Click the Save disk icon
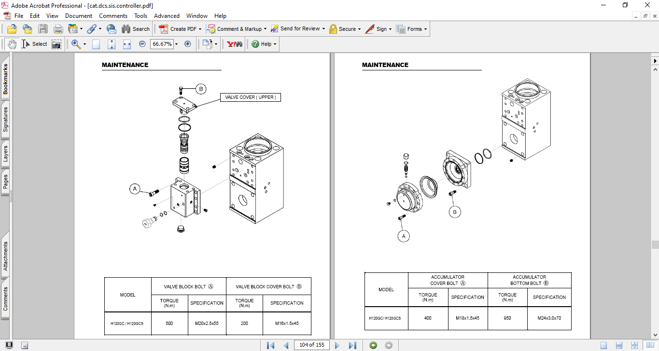659x351 pixels. pos(43,29)
